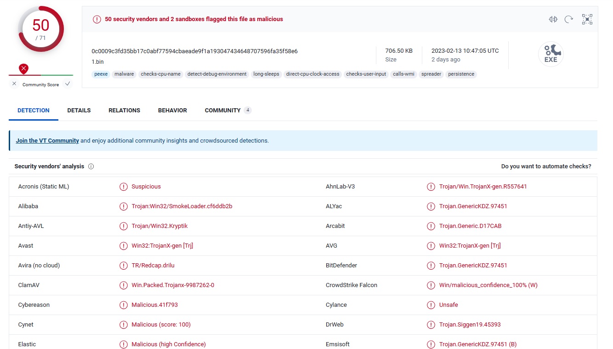Open the similarity search icon
The width and height of the screenshot is (613, 349).
coord(553,19)
